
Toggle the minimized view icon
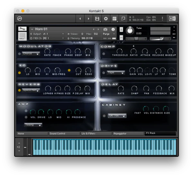click(x=123, y=19)
